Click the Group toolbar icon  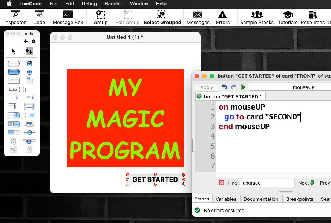point(101,17)
